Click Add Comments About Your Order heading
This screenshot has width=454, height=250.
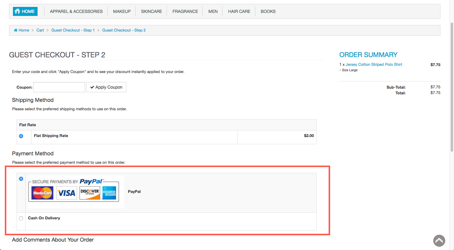pyautogui.click(x=53, y=240)
